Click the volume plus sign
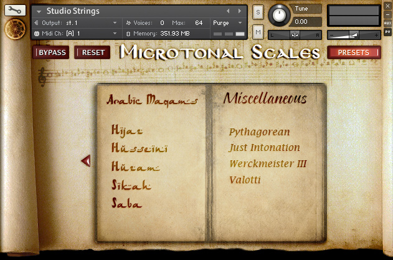 coord(376,36)
